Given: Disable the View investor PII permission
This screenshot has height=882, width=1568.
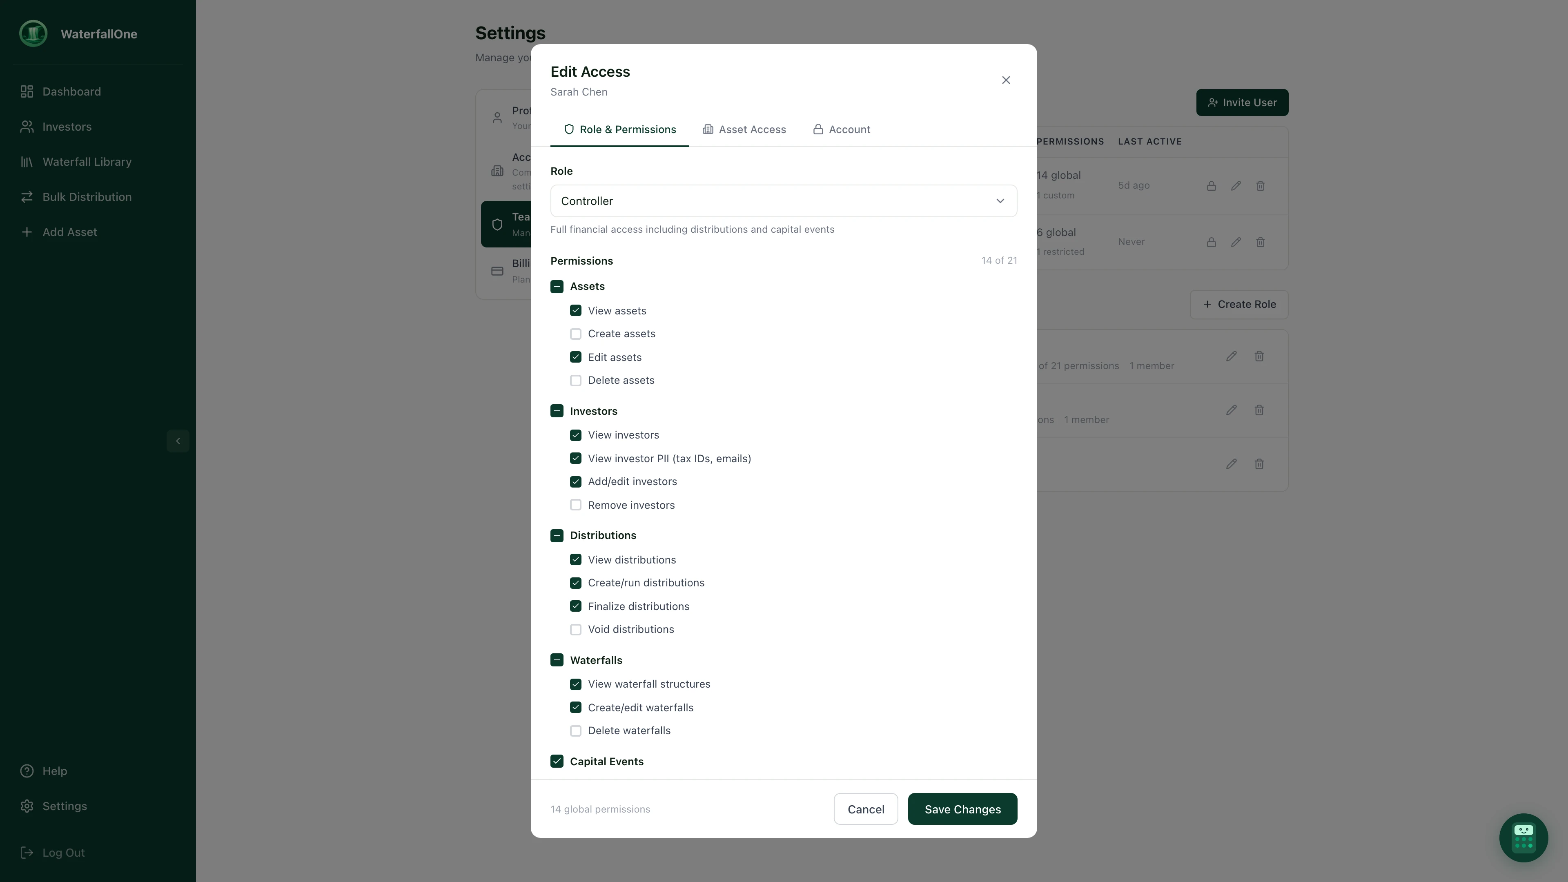Looking at the screenshot, I should click(x=575, y=458).
